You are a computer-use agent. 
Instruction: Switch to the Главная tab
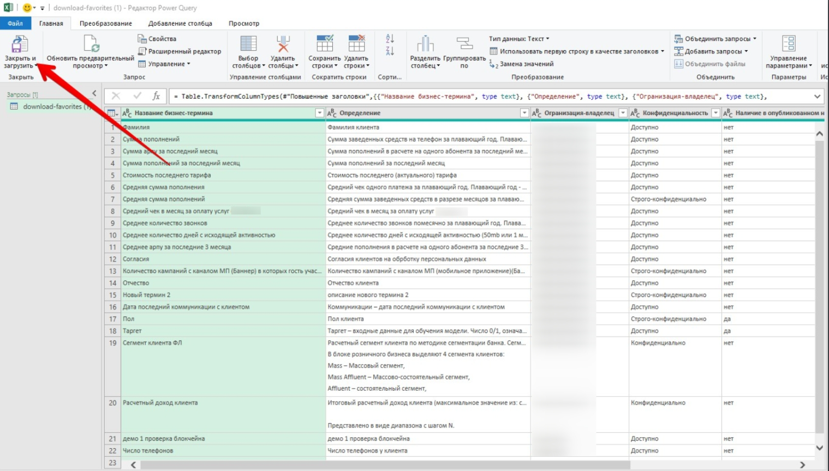[x=51, y=23]
